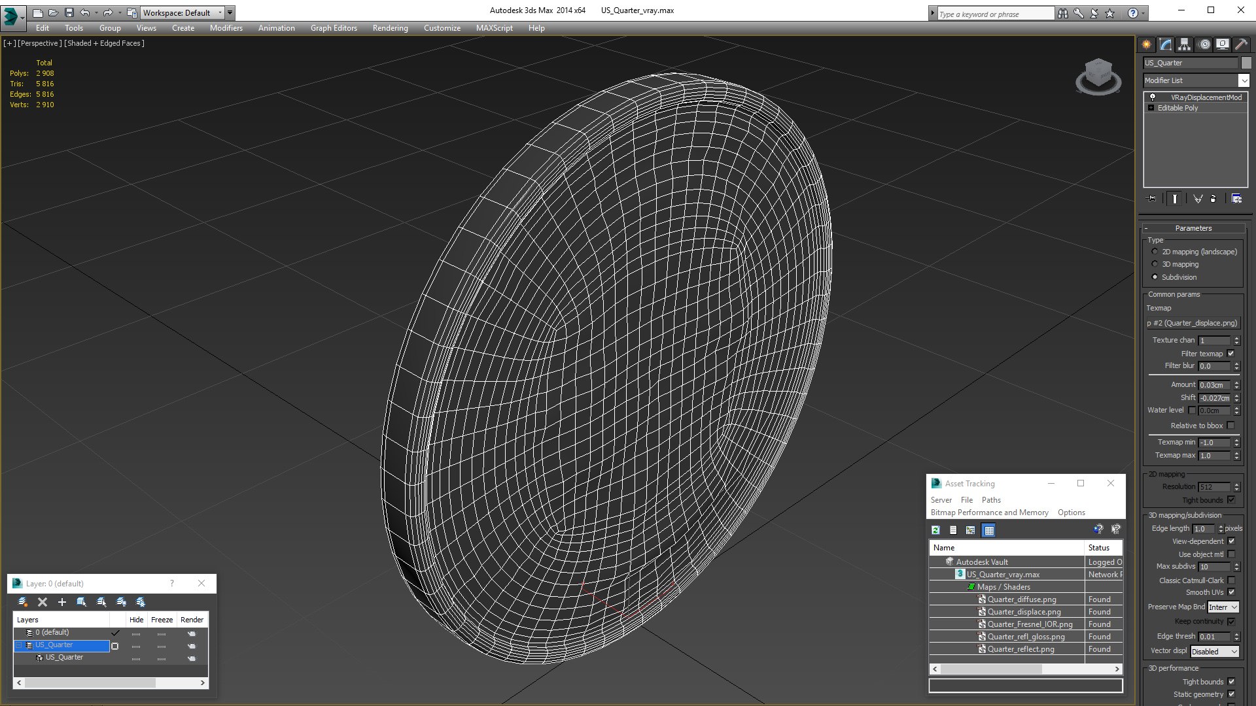Open the Create command panel tab
Screen dimensions: 1256x706
(x=1146, y=44)
